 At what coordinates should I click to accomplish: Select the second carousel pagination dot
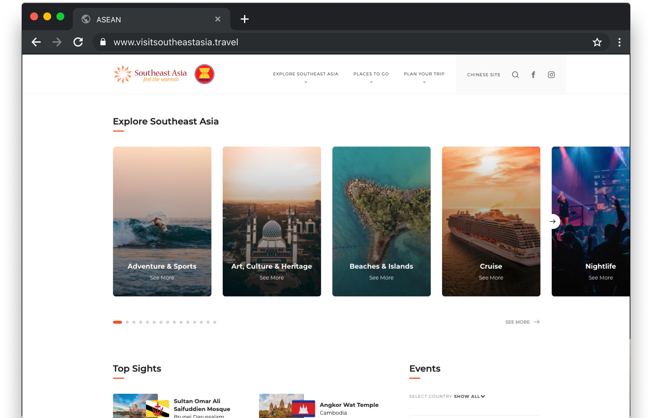(127, 322)
